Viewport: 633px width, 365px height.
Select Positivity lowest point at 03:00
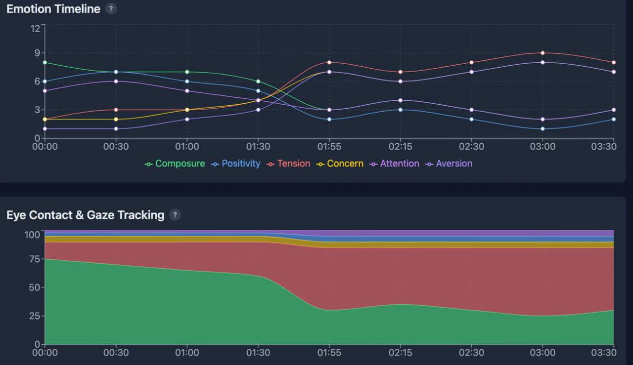543,129
